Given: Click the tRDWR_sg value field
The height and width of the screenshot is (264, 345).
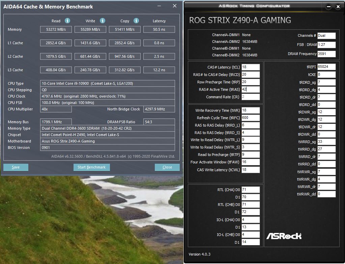Looking at the screenshot, I should click(x=326, y=112).
